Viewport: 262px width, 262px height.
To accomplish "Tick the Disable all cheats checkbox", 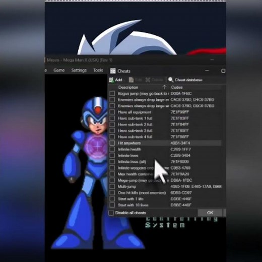I will pyautogui.click(x=111, y=213).
